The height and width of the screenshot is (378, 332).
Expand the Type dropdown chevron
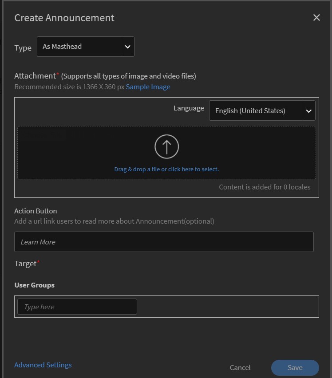point(127,47)
